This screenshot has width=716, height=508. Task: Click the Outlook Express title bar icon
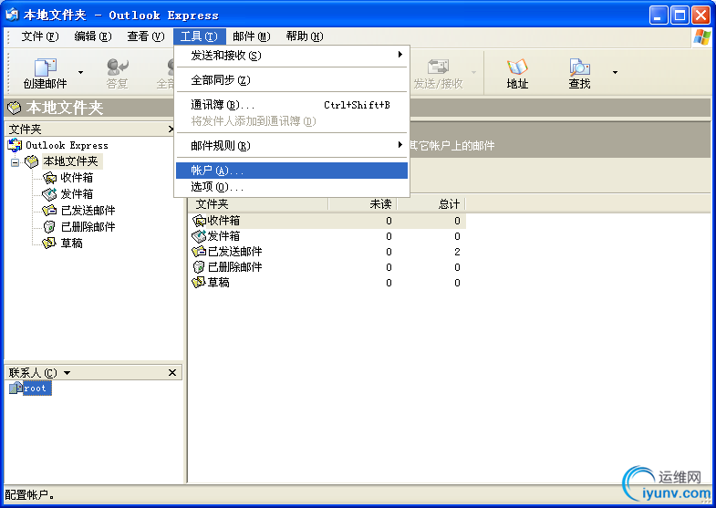[x=12, y=15]
